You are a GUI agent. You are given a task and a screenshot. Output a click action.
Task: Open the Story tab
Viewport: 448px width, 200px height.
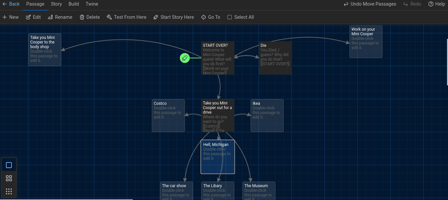click(56, 4)
